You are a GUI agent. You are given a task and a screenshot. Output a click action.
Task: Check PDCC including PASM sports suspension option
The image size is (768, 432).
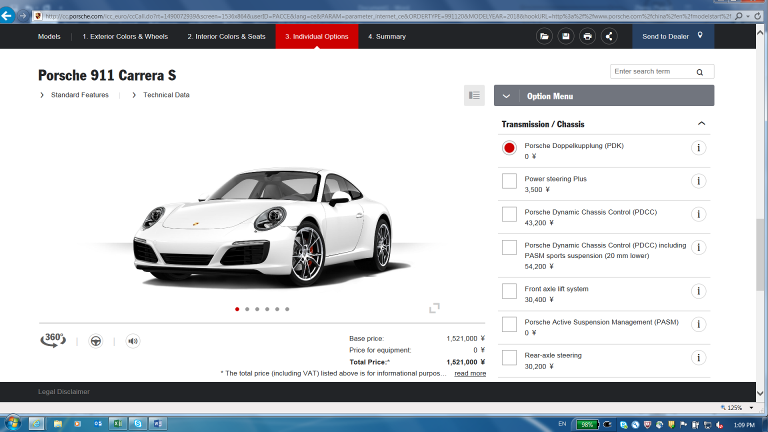pyautogui.click(x=509, y=247)
